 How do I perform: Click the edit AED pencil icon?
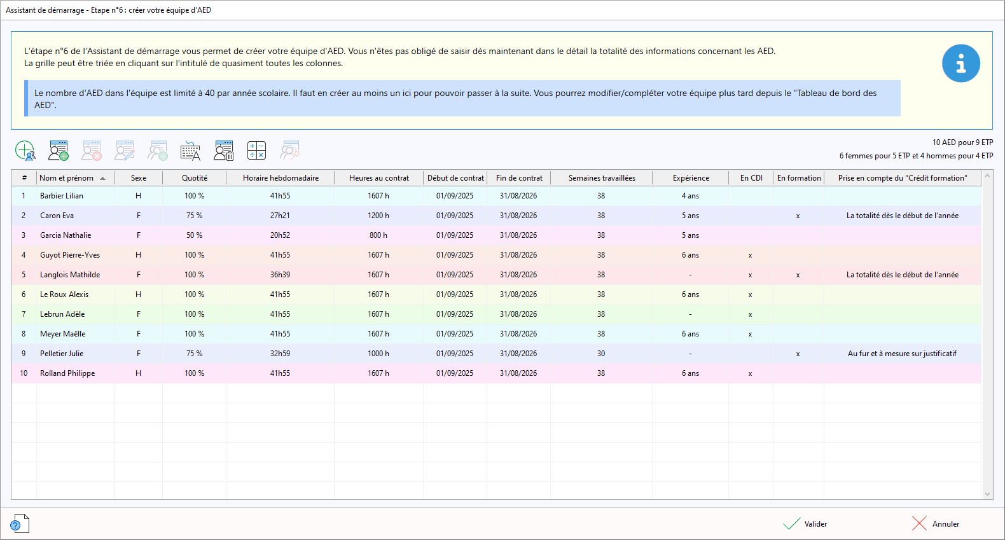click(x=125, y=151)
